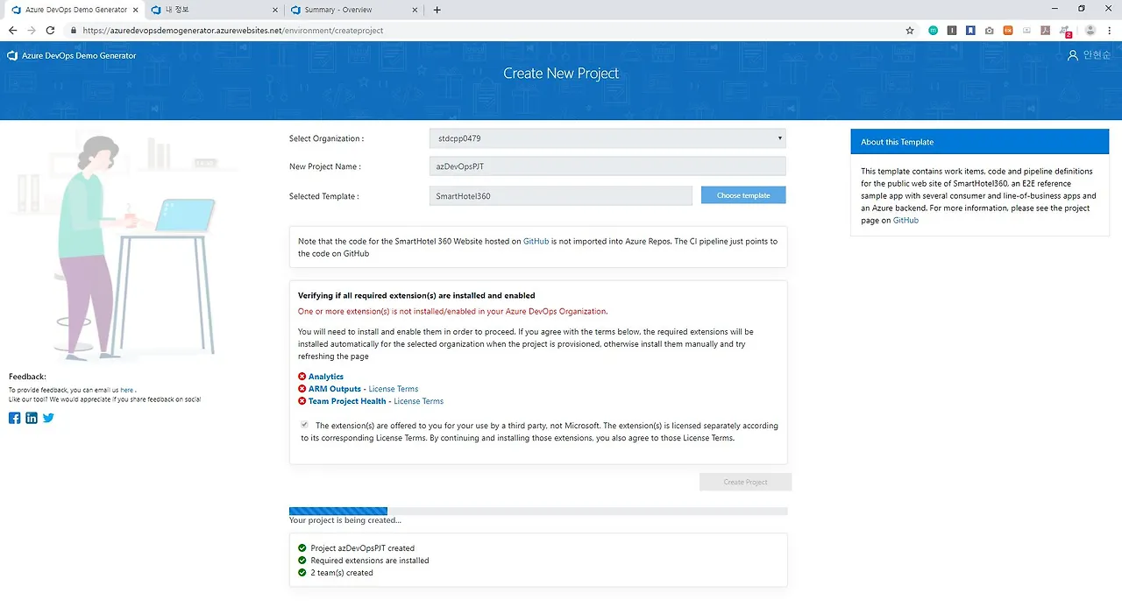Viewport: 1122px width, 607px height.
Task: Open the GitHub link in the note
Action: [x=536, y=241]
